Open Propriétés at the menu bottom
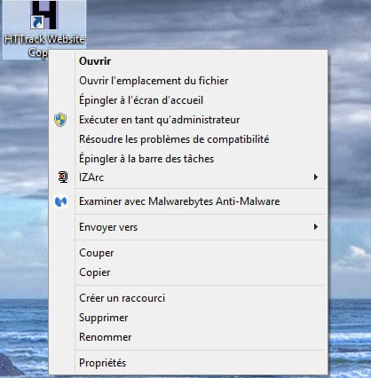This screenshot has height=378, width=371. click(x=102, y=363)
